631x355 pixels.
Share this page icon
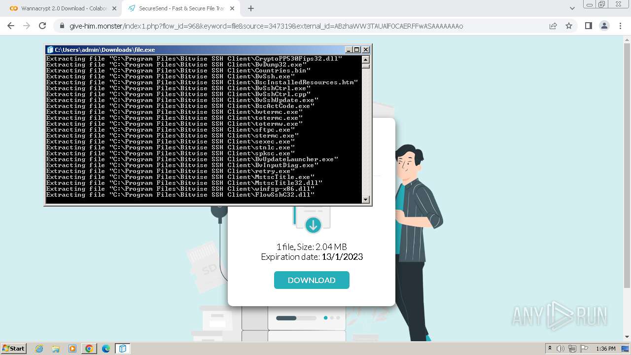553,26
